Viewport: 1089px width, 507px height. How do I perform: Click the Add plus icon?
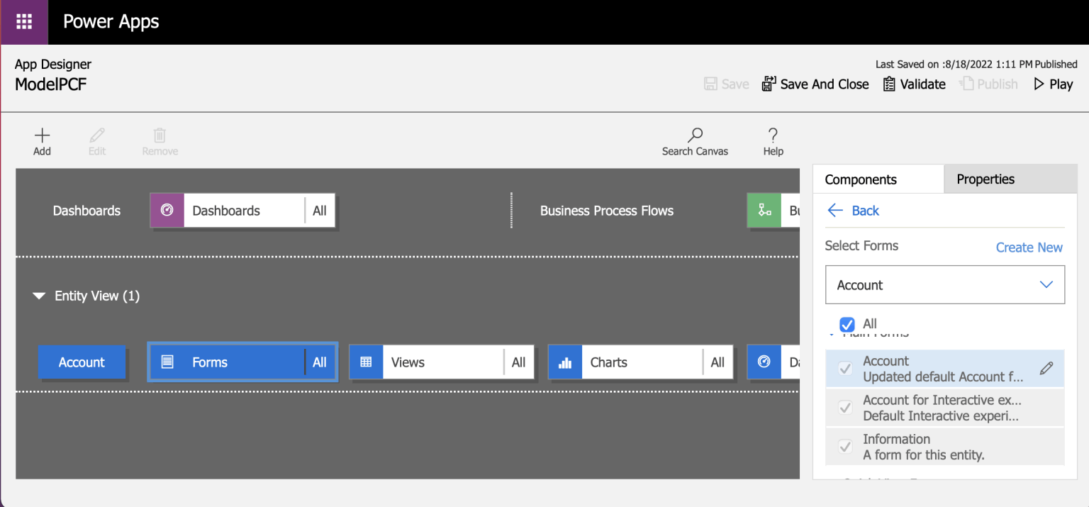click(x=42, y=135)
